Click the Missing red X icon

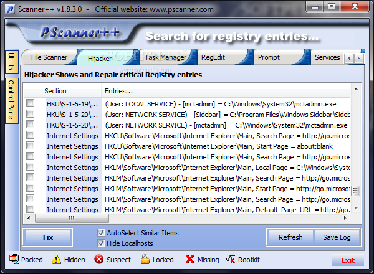point(190,259)
